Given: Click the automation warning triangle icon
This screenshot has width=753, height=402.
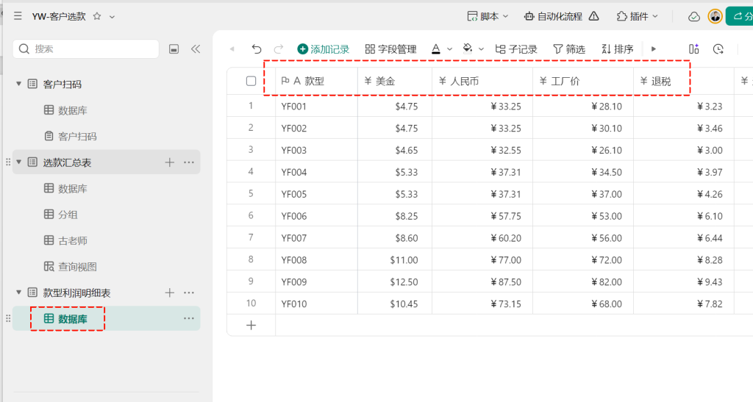Looking at the screenshot, I should 594,16.
